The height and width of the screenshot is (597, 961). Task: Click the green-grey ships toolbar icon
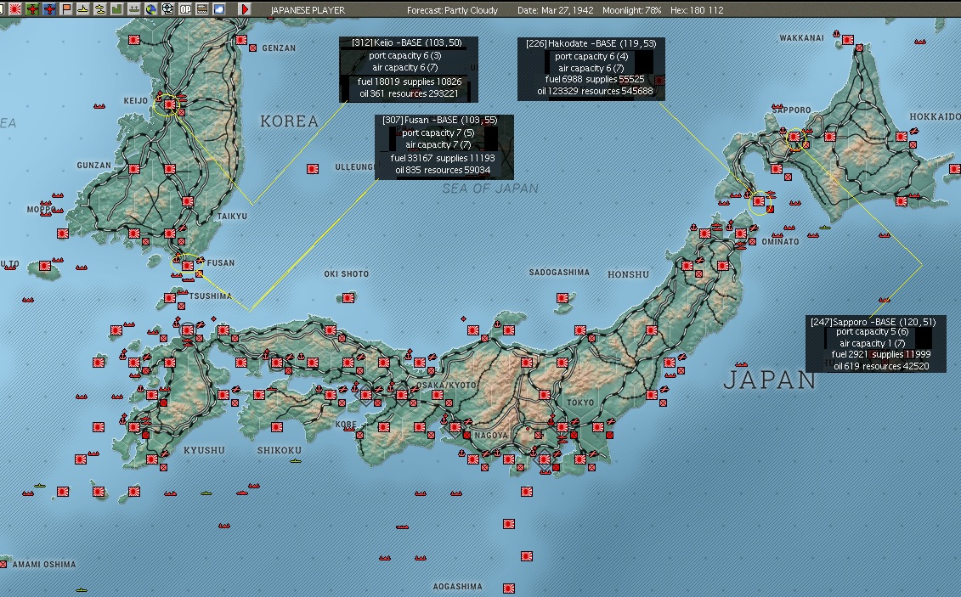point(133,9)
